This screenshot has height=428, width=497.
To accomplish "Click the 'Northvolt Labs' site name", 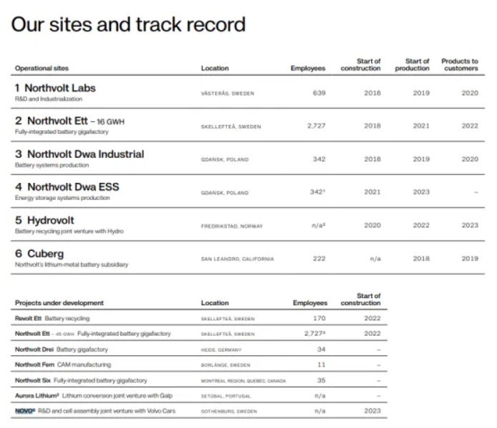I will [x=60, y=88].
